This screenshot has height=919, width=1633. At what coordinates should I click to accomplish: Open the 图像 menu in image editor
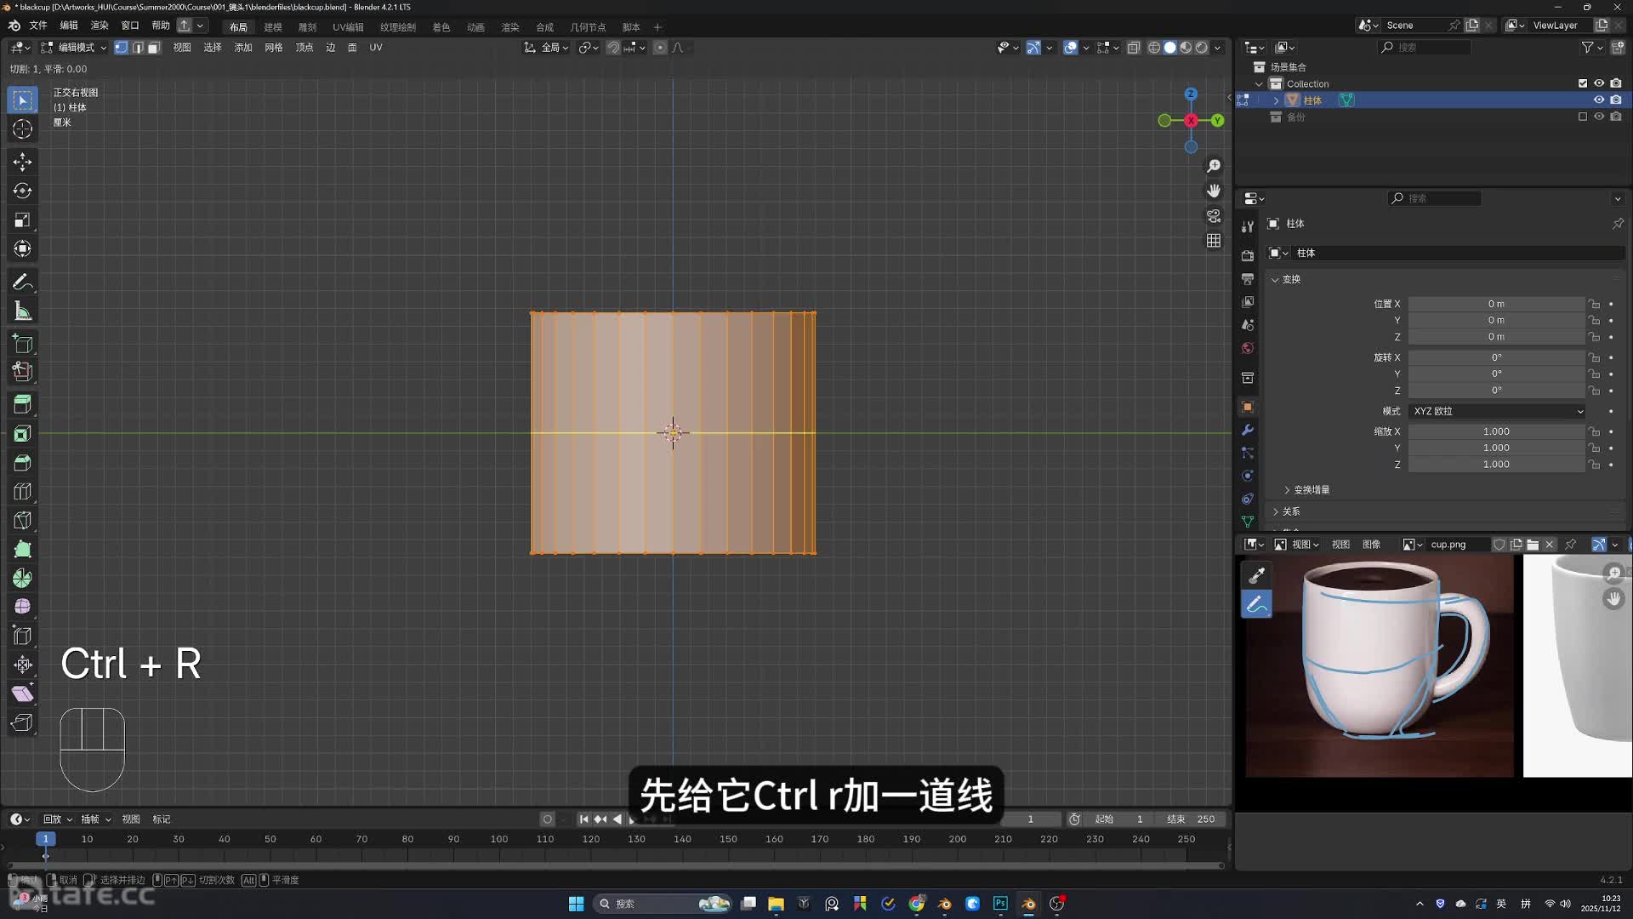pyautogui.click(x=1371, y=545)
